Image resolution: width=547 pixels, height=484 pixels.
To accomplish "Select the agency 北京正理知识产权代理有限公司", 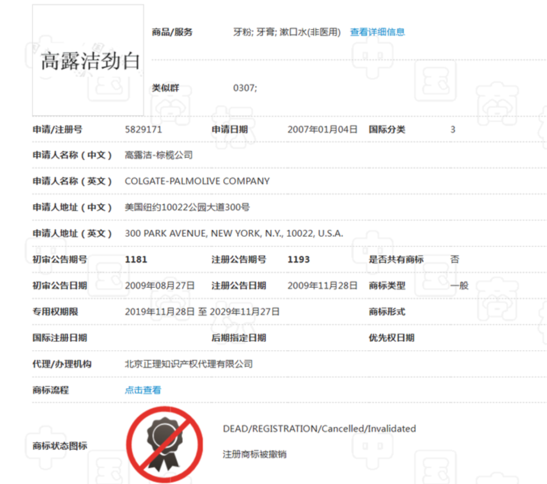I will click(x=189, y=364).
